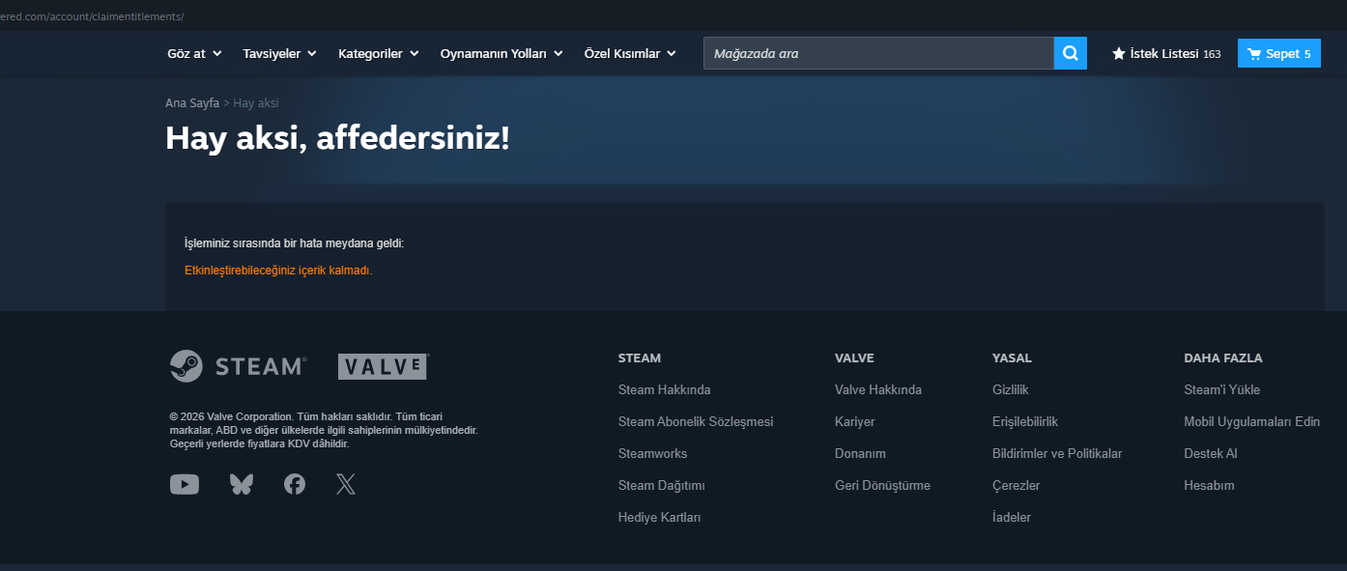Open the Sepet cart button
Screen dimensions: 1347x571
(x=1279, y=53)
